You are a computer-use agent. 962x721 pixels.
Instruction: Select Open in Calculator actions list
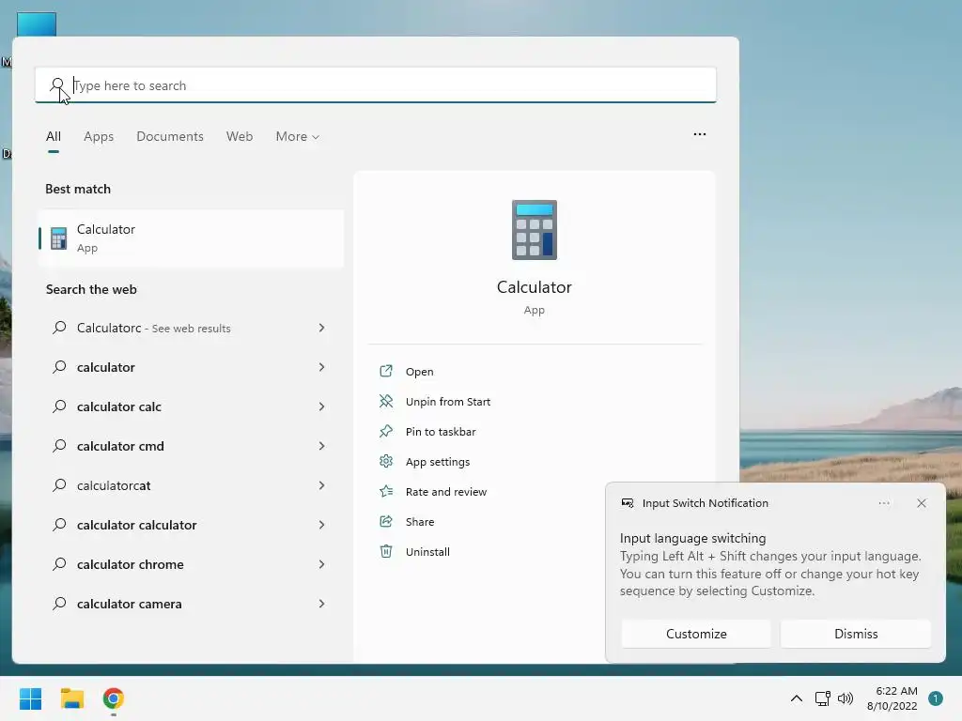pos(420,372)
